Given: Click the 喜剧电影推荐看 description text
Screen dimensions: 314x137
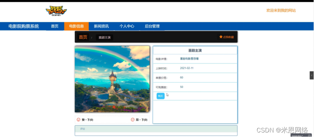Looking at the screenshot, I should tap(189, 59).
